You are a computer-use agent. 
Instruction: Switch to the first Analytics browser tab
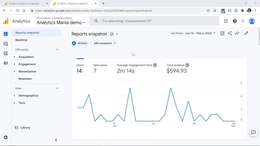click(x=24, y=4)
